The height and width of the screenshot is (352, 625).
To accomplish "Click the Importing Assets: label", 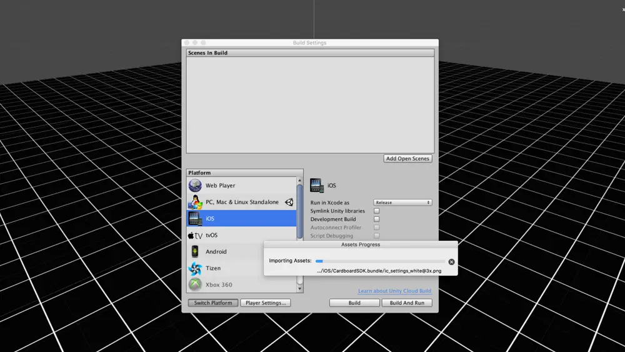I will pyautogui.click(x=290, y=261).
